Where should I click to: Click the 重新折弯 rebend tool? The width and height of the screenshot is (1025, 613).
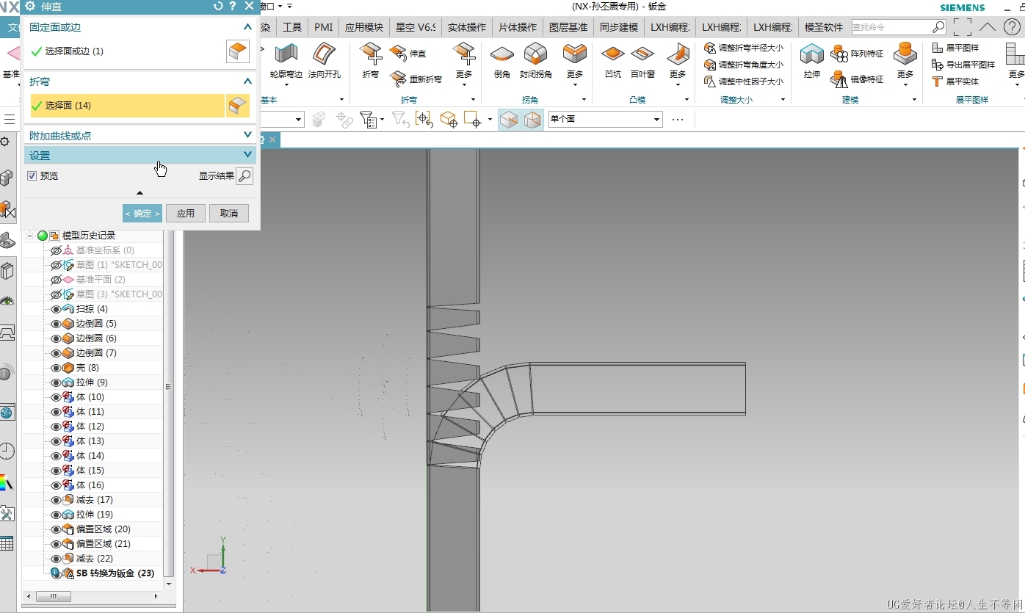click(416, 79)
